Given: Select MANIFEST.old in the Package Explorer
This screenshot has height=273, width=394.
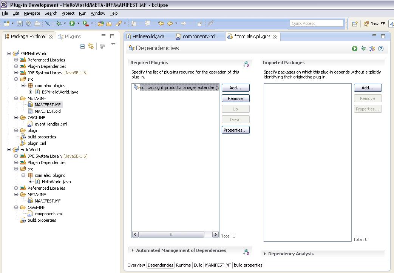Looking at the screenshot, I should tap(48, 111).
